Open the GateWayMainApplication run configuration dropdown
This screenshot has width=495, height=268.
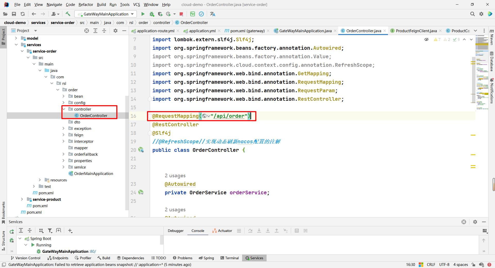[106, 14]
